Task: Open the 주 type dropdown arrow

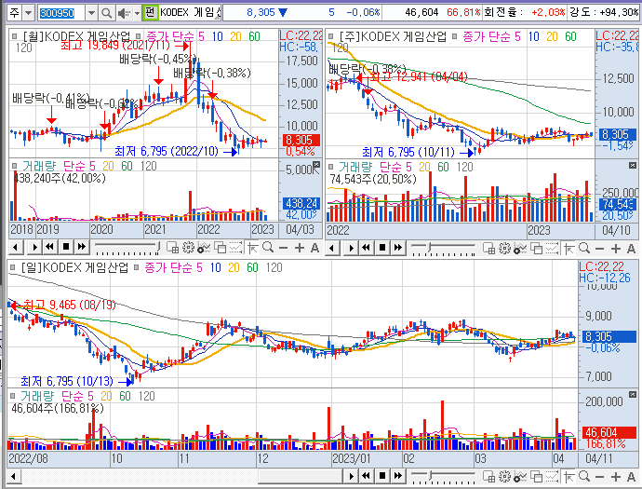Action: point(28,13)
